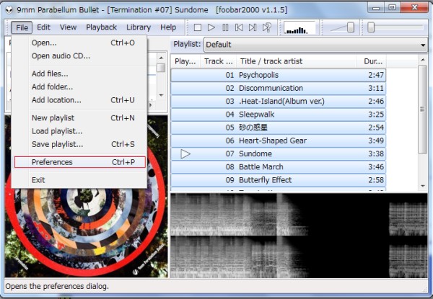Screen dimensions: 433x299
Task: Click the playlist vertical scrollbar
Action: click(x=423, y=108)
